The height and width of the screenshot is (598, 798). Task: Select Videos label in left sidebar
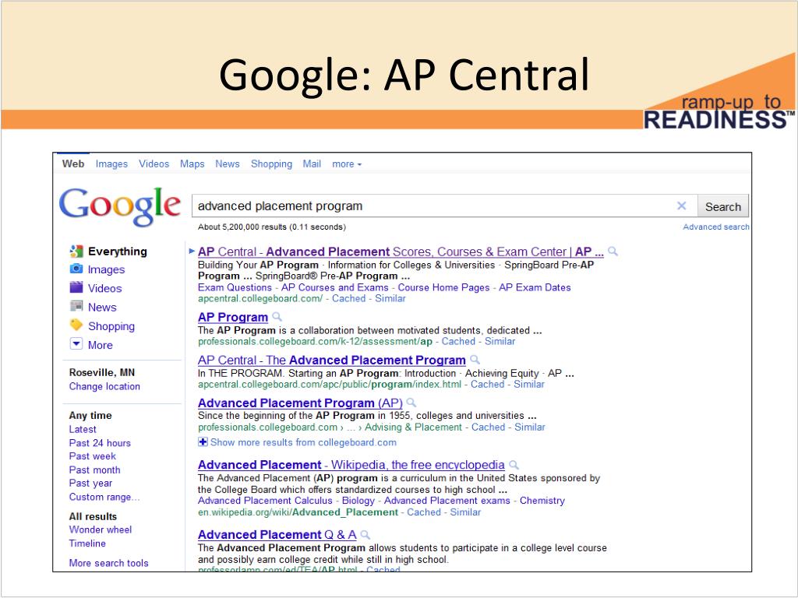pyautogui.click(x=105, y=288)
